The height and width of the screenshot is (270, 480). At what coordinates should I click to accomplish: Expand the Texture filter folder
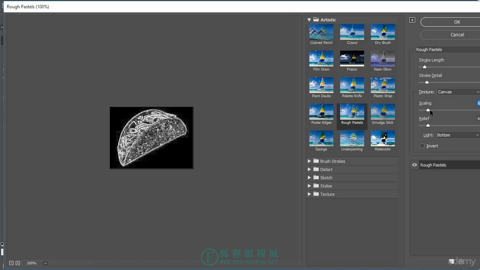click(x=309, y=194)
